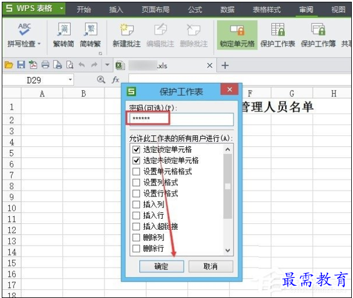
Task: Export to PDF via quick toolbar icon
Action: click(x=33, y=65)
